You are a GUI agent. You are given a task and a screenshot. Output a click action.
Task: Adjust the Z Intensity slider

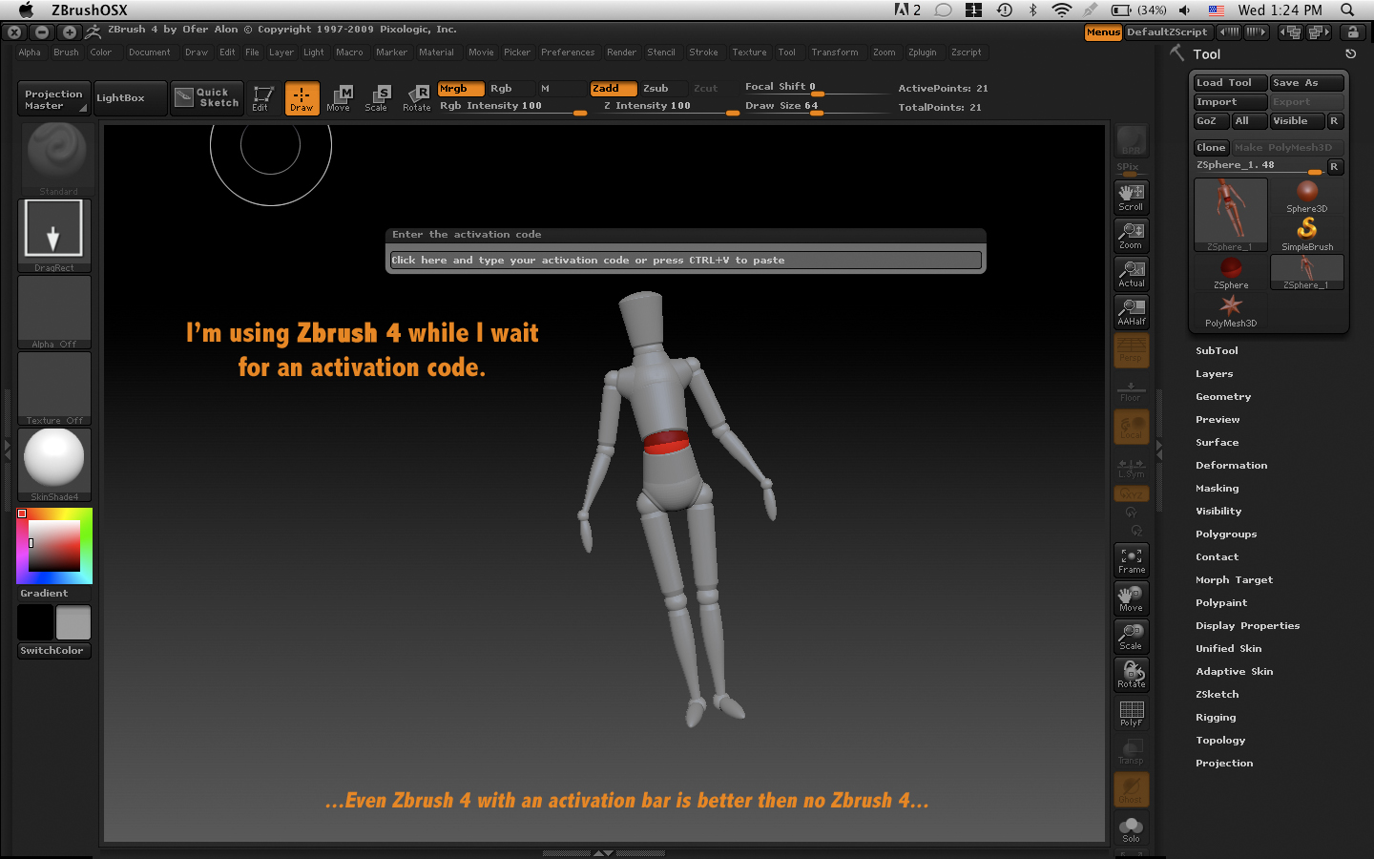tap(665, 107)
